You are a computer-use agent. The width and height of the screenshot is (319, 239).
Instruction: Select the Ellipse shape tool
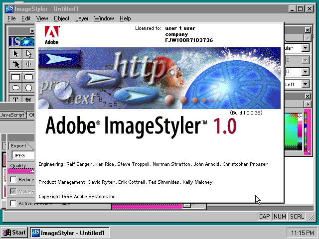click(15, 88)
